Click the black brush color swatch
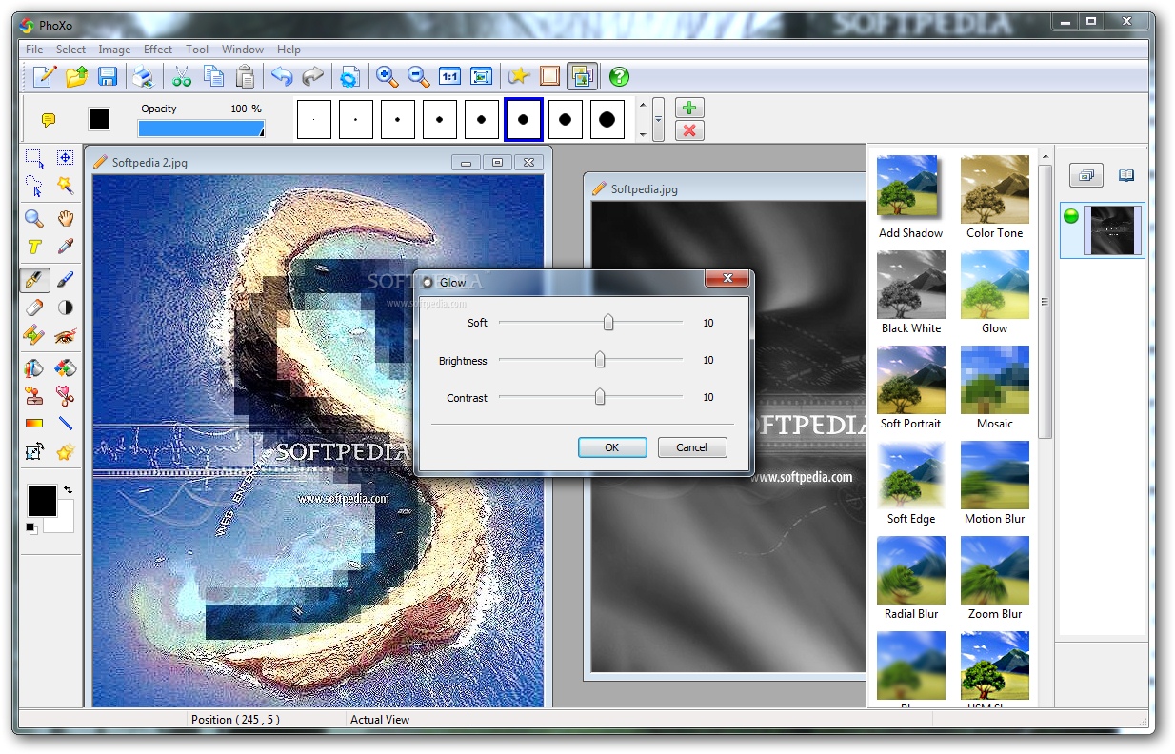The height and width of the screenshot is (754, 1175). click(99, 119)
